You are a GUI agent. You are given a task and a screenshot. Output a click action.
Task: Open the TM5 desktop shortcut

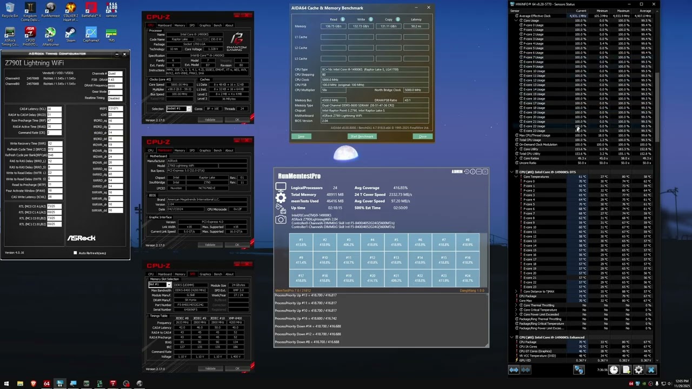(111, 35)
